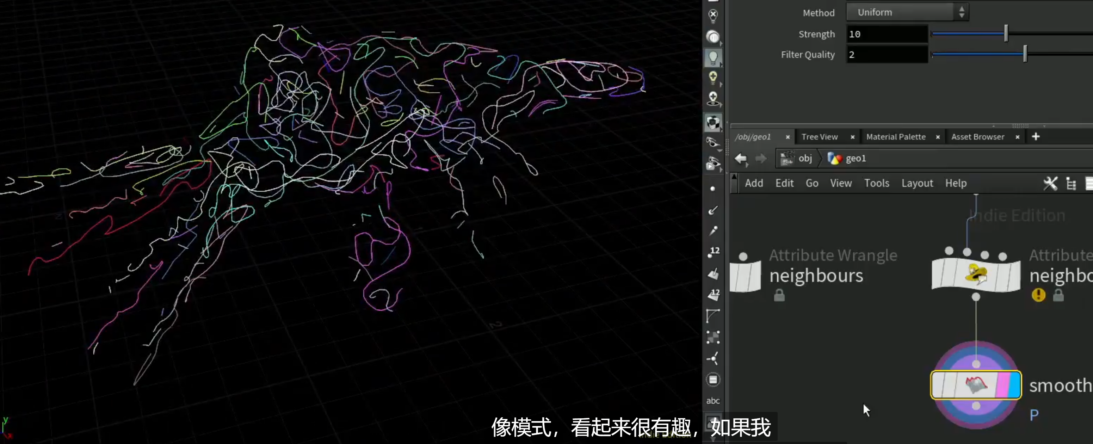Toggle the checkered vertex grid display icon
This screenshot has height=444, width=1093.
[713, 338]
